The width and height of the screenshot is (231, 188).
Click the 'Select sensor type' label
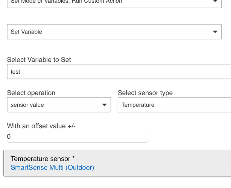point(145,93)
